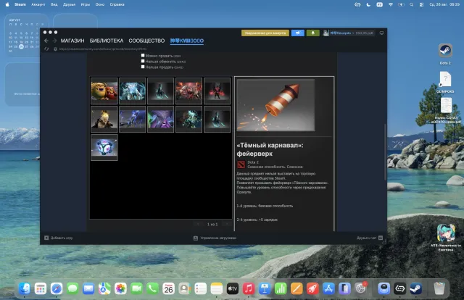This screenshot has width=464, height=300.
Task: Open the Dota 2 desktop shortcut
Action: [x=445, y=51]
